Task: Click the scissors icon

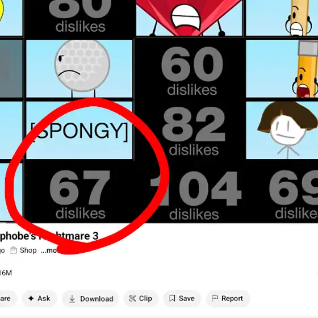Action: [x=132, y=298]
